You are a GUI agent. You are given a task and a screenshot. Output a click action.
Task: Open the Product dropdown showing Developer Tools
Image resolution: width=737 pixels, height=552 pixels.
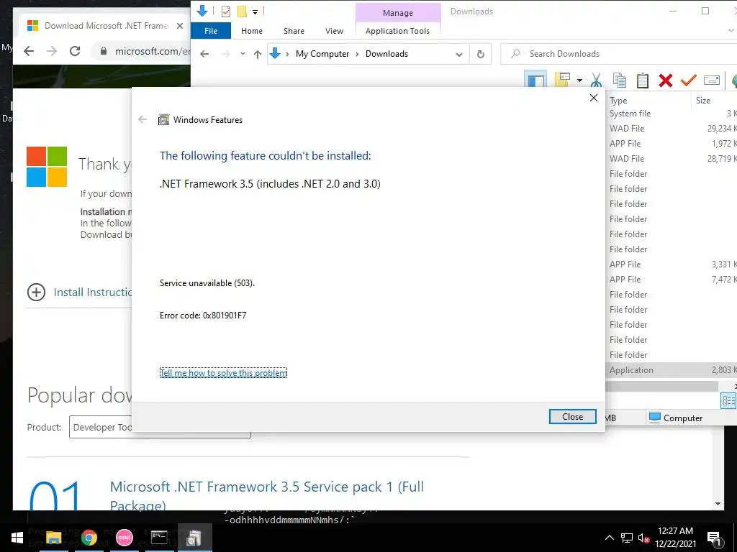point(160,427)
